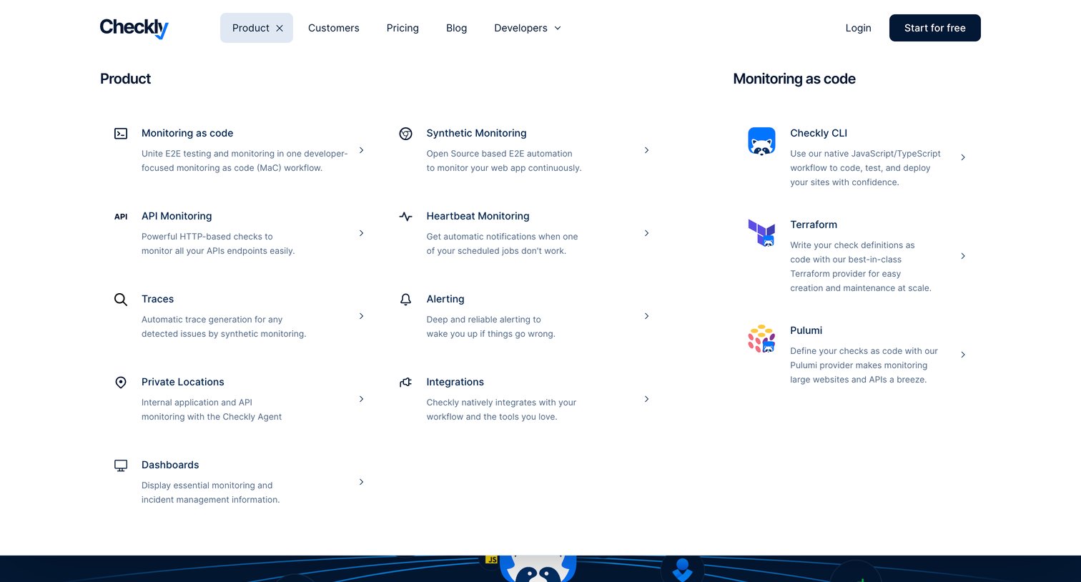Viewport: 1081px width, 582px height.
Task: Click the Integrations megaphone icon
Action: click(x=405, y=383)
